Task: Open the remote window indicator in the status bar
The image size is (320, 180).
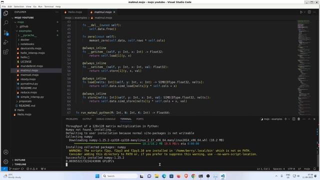Action: pos(4,169)
